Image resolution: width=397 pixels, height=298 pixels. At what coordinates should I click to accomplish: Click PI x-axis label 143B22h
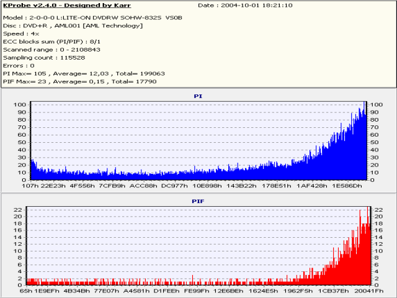[x=241, y=186]
